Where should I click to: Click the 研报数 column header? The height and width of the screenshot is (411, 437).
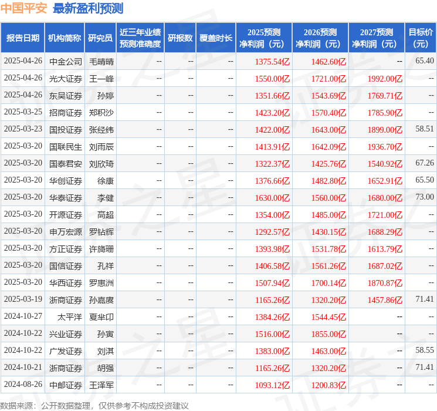180,38
